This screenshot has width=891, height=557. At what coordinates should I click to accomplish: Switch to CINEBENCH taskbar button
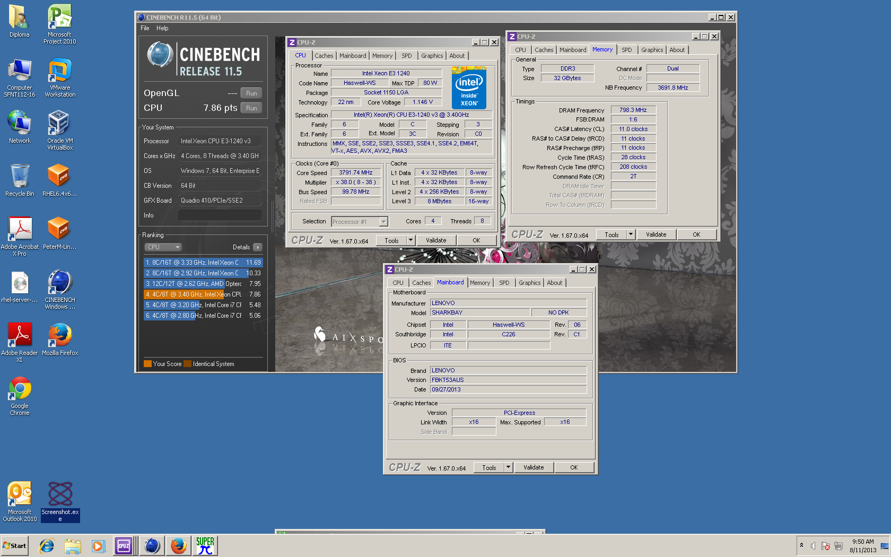coord(152,546)
